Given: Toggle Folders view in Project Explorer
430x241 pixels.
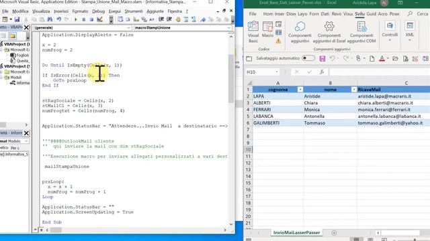Looking at the screenshot, I should [x=12, y=36].
